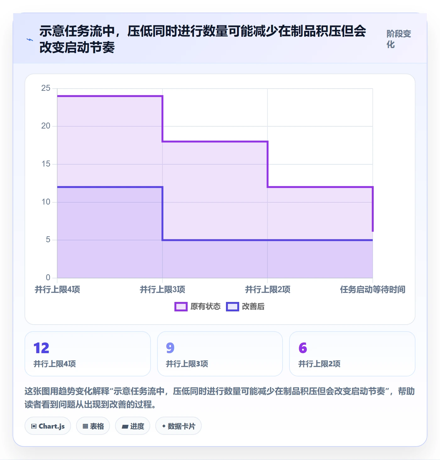Toggle the 改善后 legend swatch

point(233,307)
